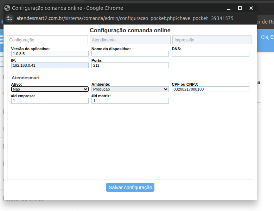Viewport: 274px width, 211px height.
Task: Click the Porta label
Action: click(x=97, y=60)
